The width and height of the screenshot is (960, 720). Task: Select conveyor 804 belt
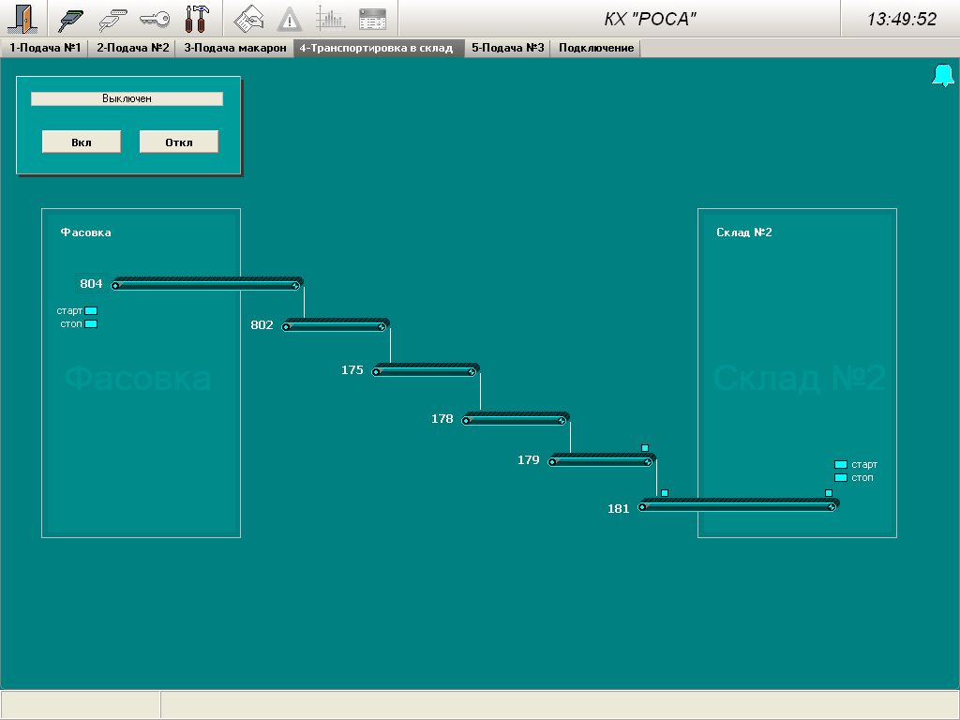(x=207, y=284)
